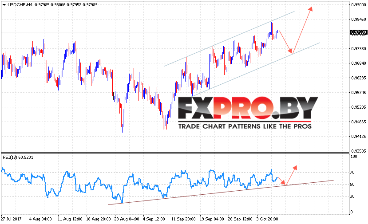Click the 0.97380 price scale label

click(x=359, y=48)
